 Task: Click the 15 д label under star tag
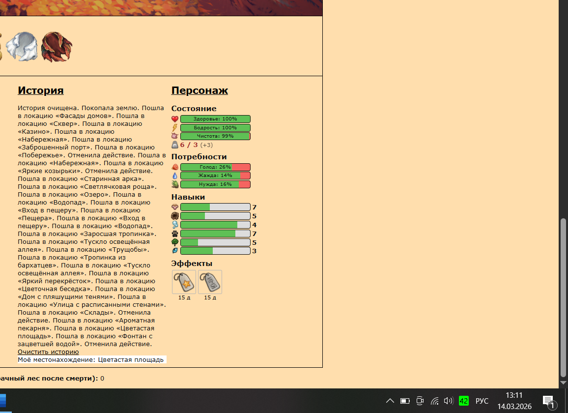coord(184,297)
